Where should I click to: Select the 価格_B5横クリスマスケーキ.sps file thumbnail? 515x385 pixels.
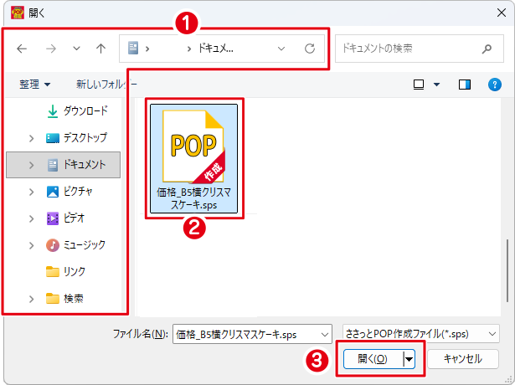[195, 159]
